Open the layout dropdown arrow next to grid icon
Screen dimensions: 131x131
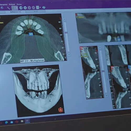(40, 7)
